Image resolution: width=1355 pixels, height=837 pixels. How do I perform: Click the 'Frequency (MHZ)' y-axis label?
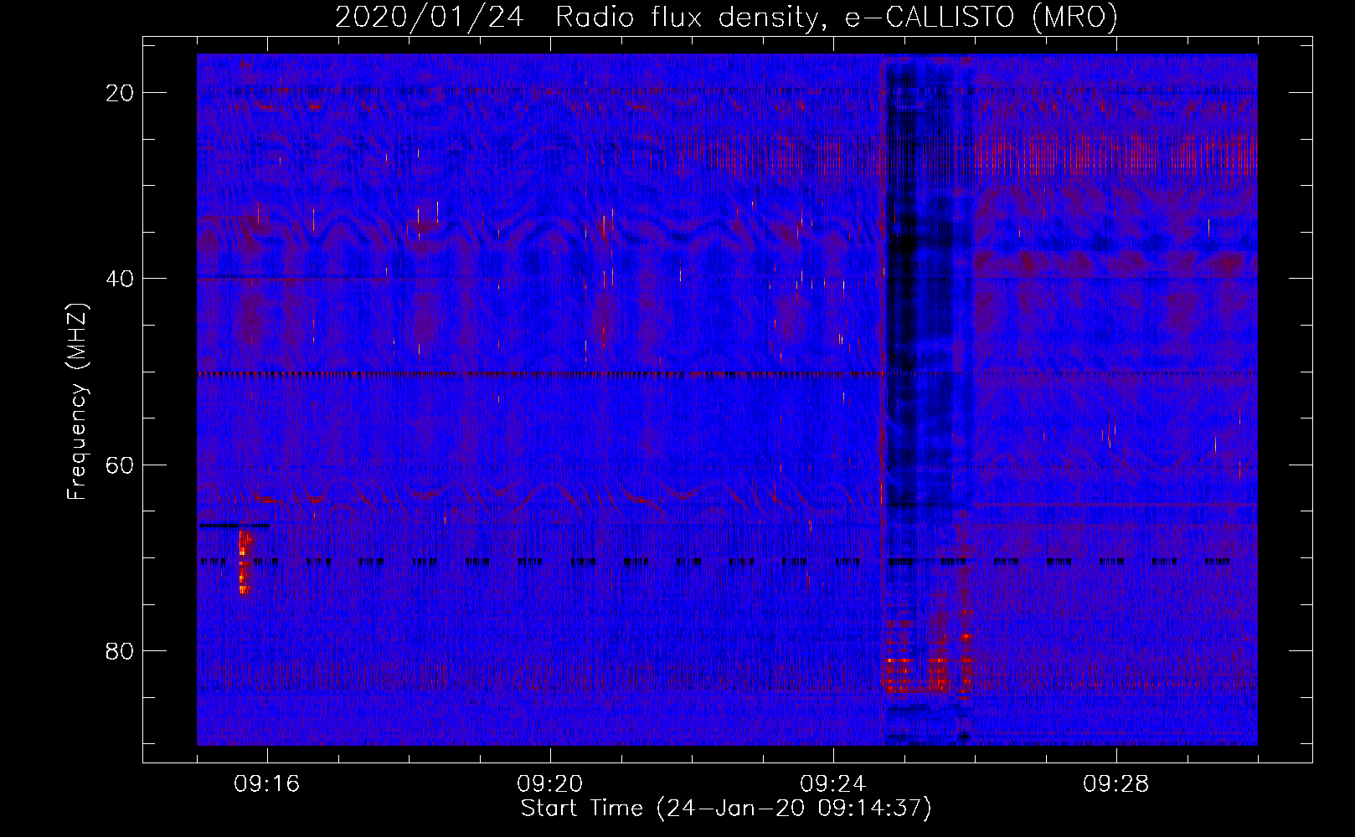click(x=77, y=402)
